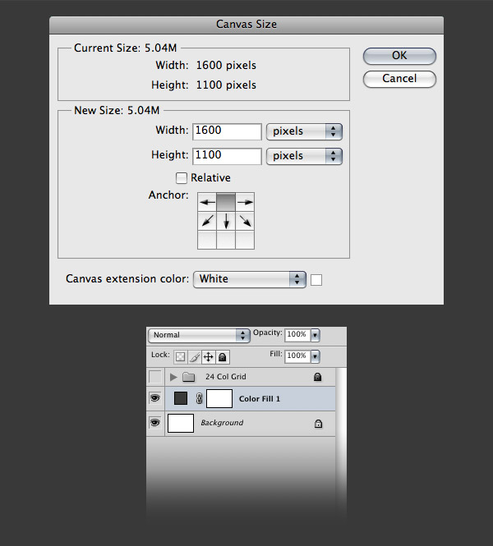Hide the Color Fill 1 layer
This screenshot has height=546, width=493.
[155, 397]
